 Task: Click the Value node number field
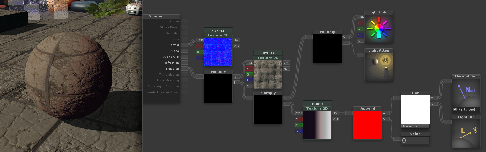(415, 140)
